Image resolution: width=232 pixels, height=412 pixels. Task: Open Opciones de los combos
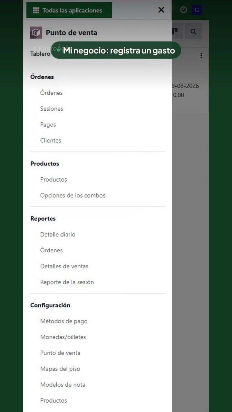[x=73, y=195]
